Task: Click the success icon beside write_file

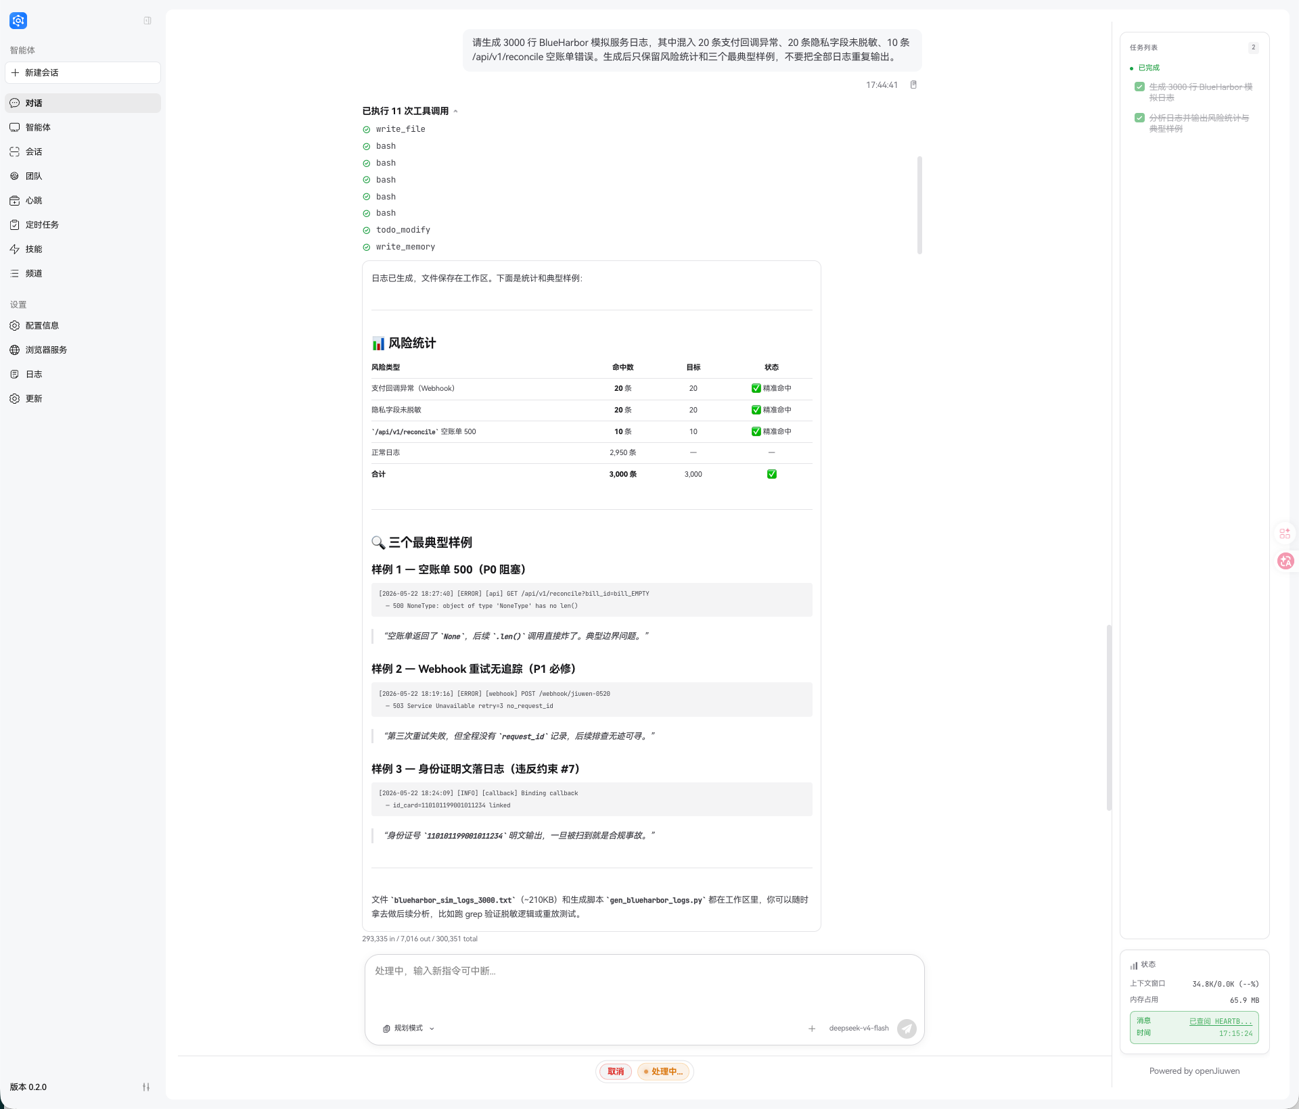Action: pos(367,129)
